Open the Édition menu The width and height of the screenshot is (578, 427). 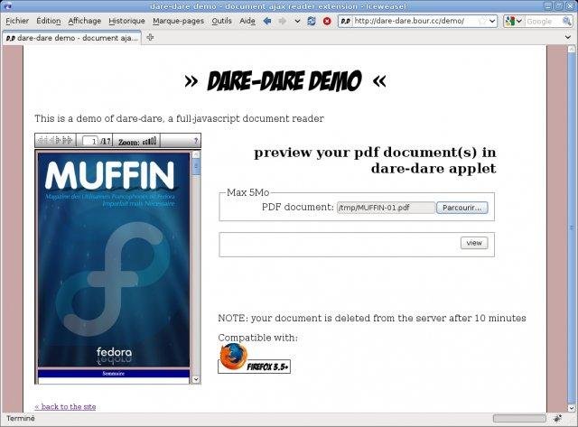click(x=48, y=21)
